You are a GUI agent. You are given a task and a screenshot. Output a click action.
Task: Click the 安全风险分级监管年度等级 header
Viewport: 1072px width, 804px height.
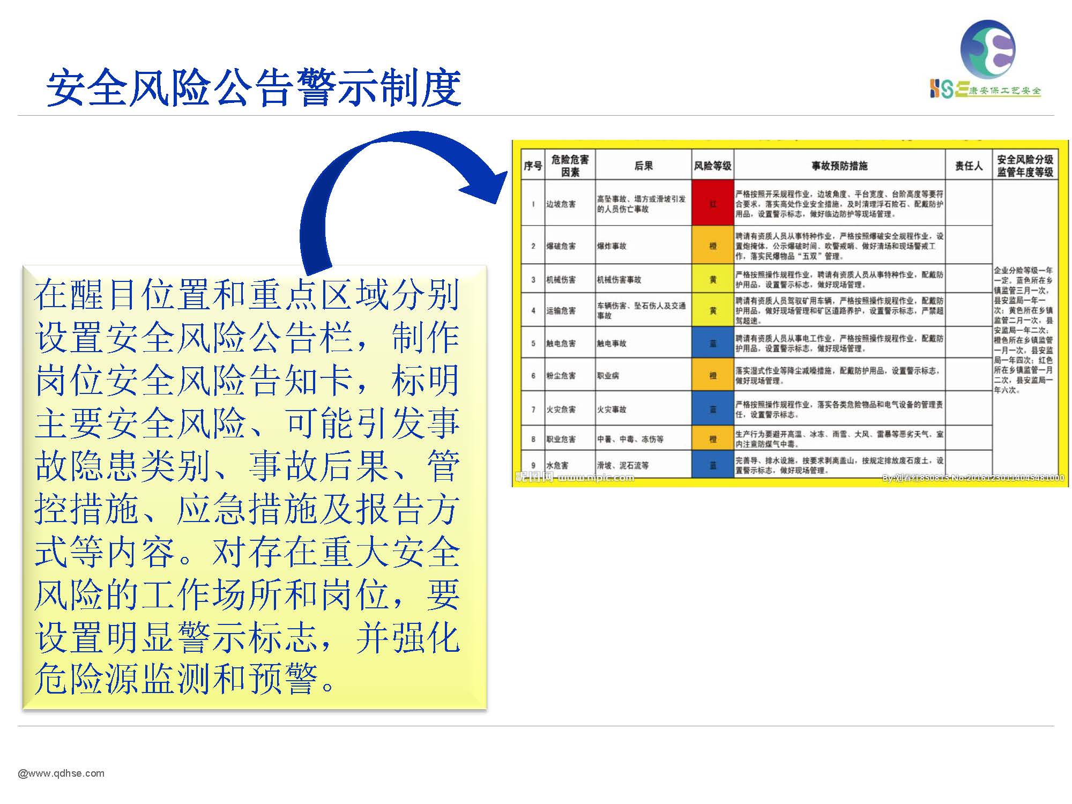point(1024,166)
